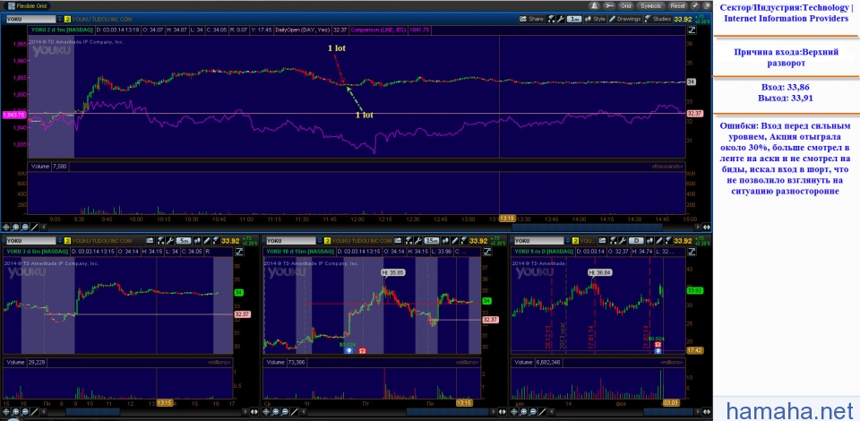Click the YOKU symbol field in the 5m chart
Viewport: 860px width, 421px height.
pyautogui.click(x=31, y=241)
